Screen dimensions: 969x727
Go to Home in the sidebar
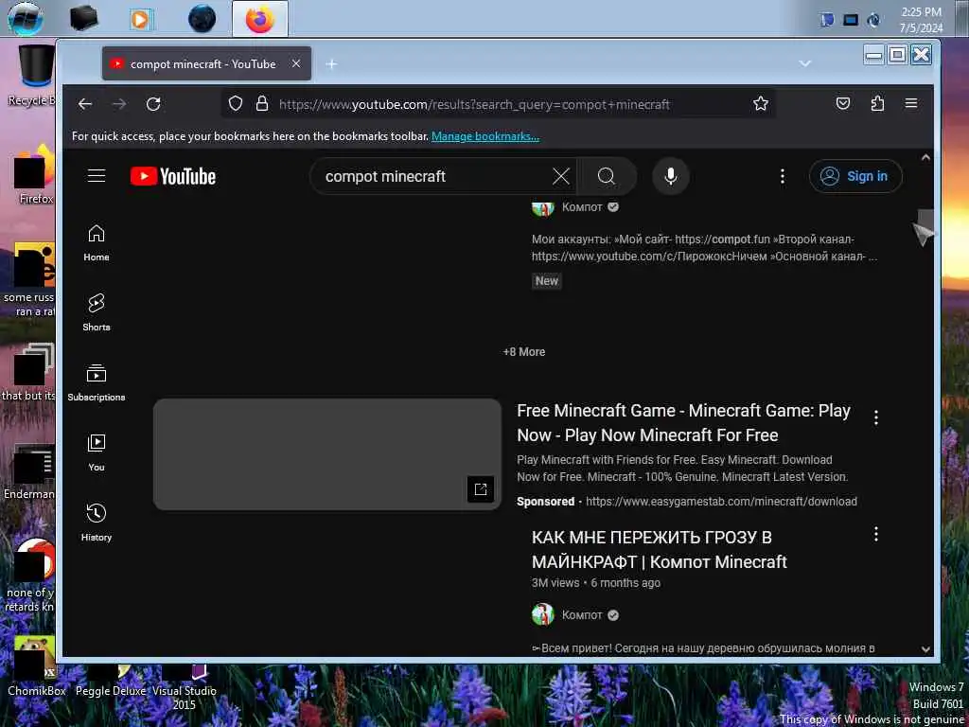97,242
